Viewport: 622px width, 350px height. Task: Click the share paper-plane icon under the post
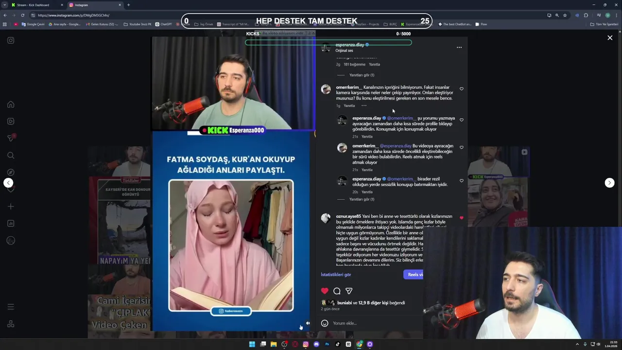(x=349, y=291)
